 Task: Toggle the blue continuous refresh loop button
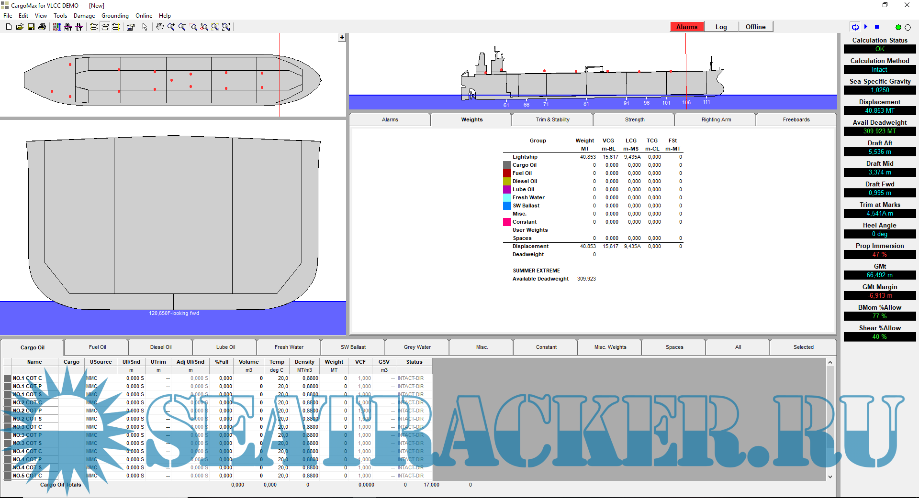coord(855,27)
